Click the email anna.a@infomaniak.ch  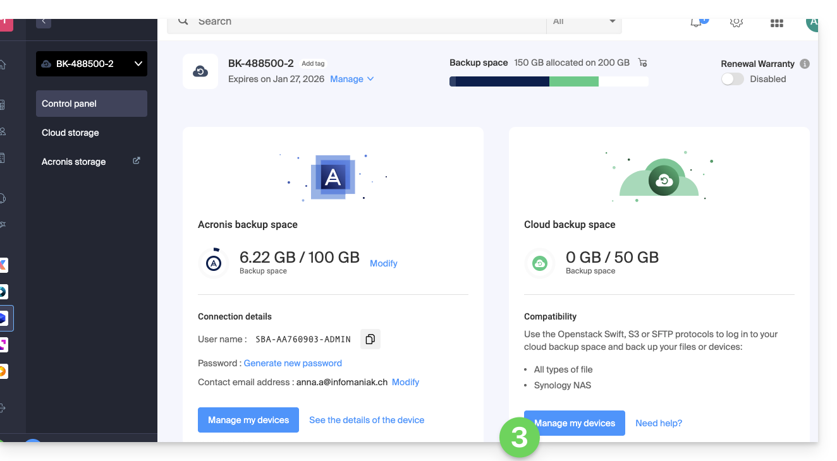click(x=342, y=382)
